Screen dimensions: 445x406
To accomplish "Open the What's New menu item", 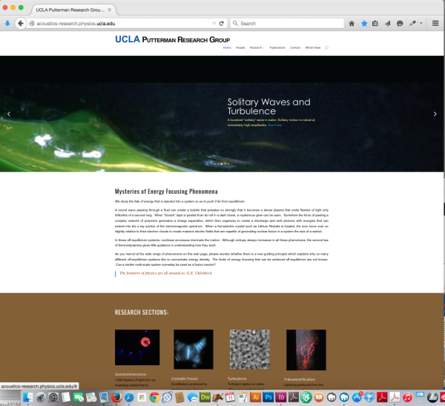I will point(313,48).
